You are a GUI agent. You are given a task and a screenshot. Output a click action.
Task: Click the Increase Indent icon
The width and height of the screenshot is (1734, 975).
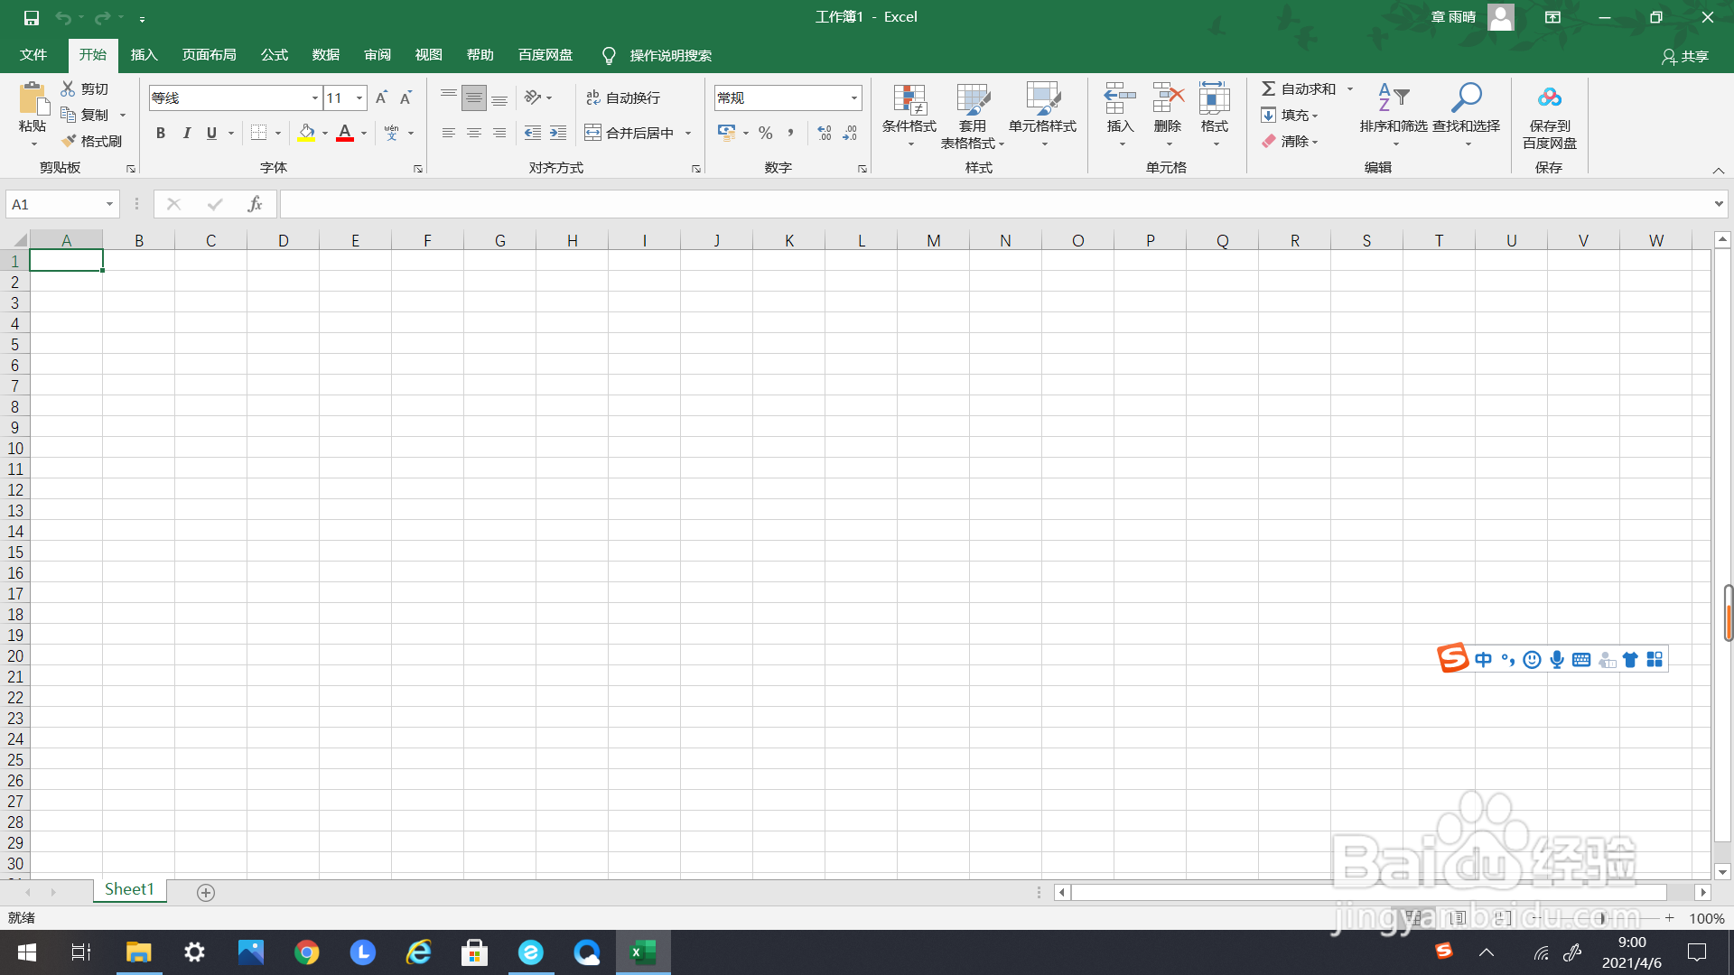(x=558, y=133)
